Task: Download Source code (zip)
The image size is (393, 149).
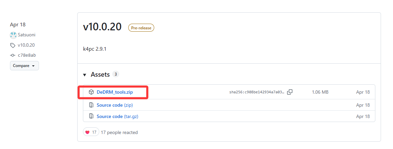Action: [x=115, y=105]
